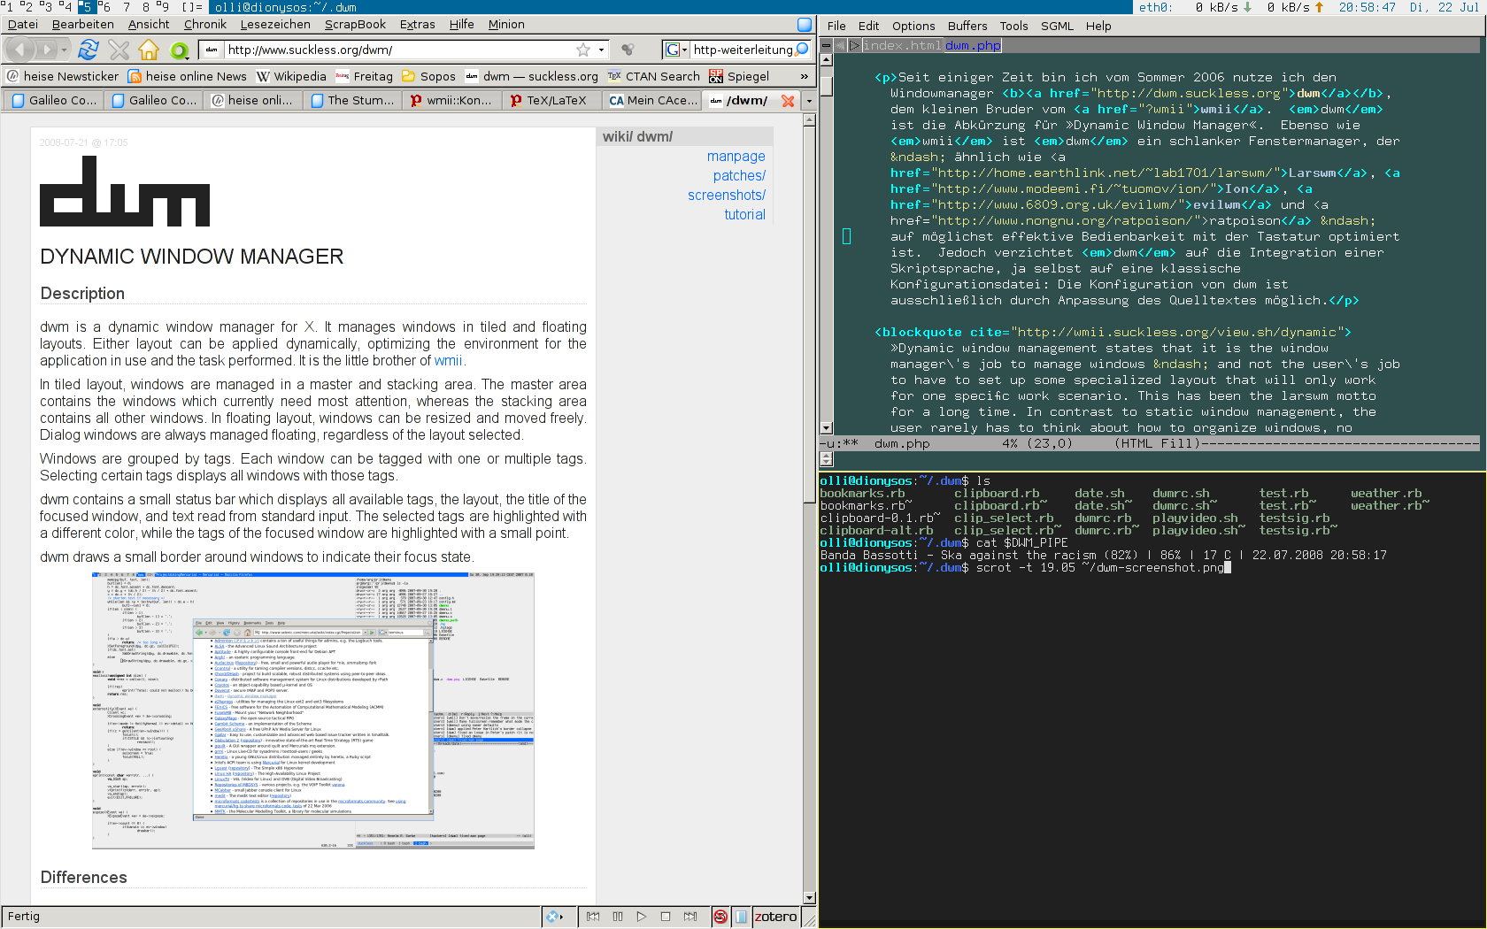Switch to the TeX/LaTeX tab
Screen dimensions: 1487x929
552,101
